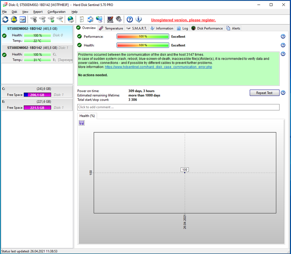Click the speaker sound toolbar icon
Image resolution: width=291 pixels, height=254 pixels.
119,19
